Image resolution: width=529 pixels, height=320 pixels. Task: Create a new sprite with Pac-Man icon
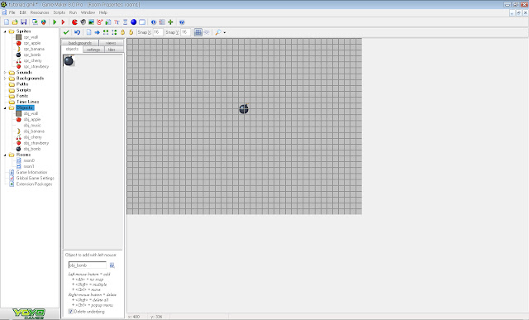[x=74, y=22]
